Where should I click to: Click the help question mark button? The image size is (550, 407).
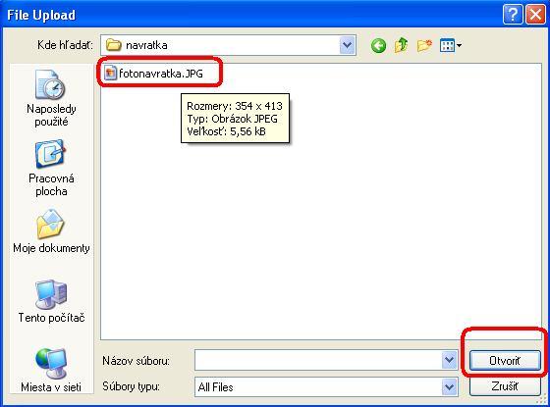(513, 15)
